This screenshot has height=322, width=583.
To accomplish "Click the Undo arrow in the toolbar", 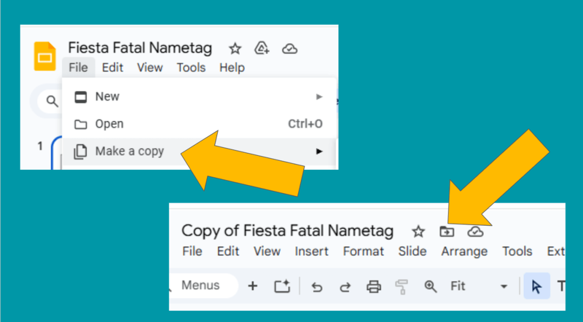I will pos(317,287).
